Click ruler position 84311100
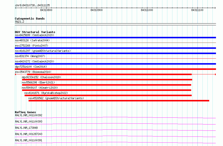 tap(197, 10)
